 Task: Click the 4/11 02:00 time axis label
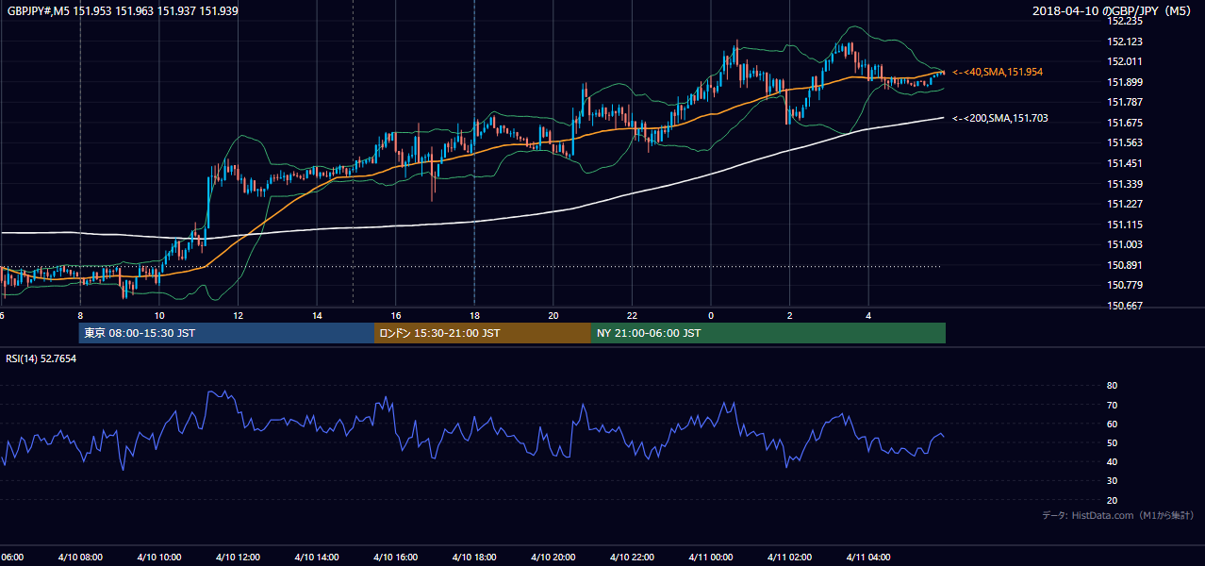[789, 558]
